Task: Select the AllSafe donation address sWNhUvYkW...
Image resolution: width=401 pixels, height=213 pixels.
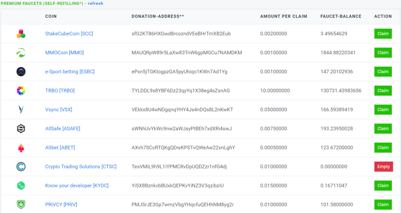Action: 182,128
